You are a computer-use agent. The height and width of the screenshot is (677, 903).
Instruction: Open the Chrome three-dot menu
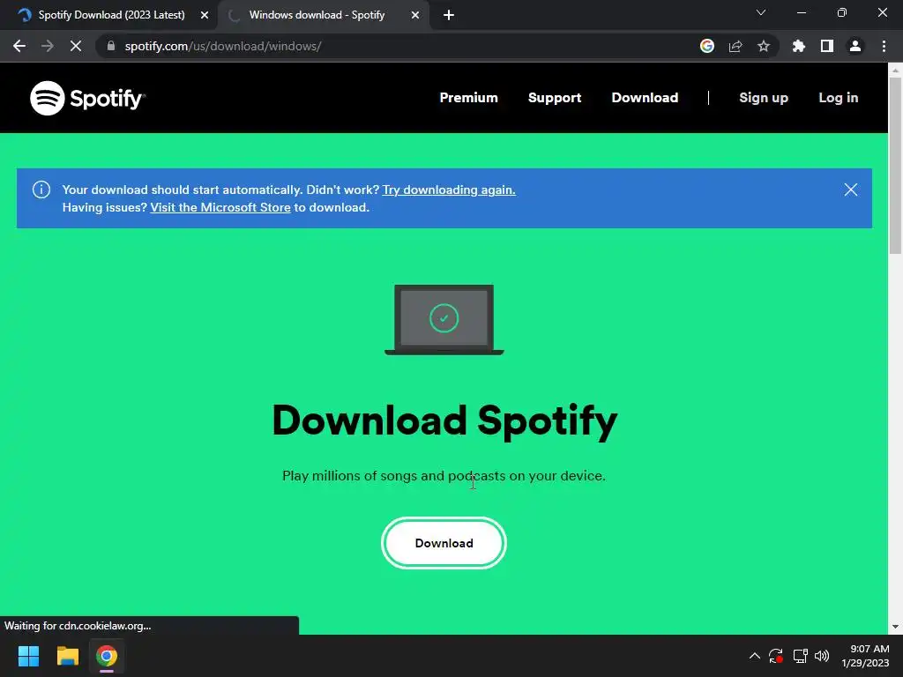pyautogui.click(x=884, y=46)
